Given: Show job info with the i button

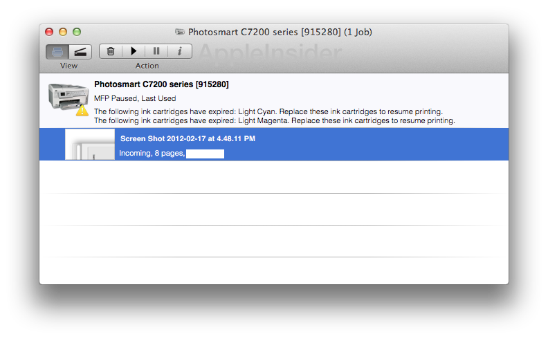Looking at the screenshot, I should (179, 51).
